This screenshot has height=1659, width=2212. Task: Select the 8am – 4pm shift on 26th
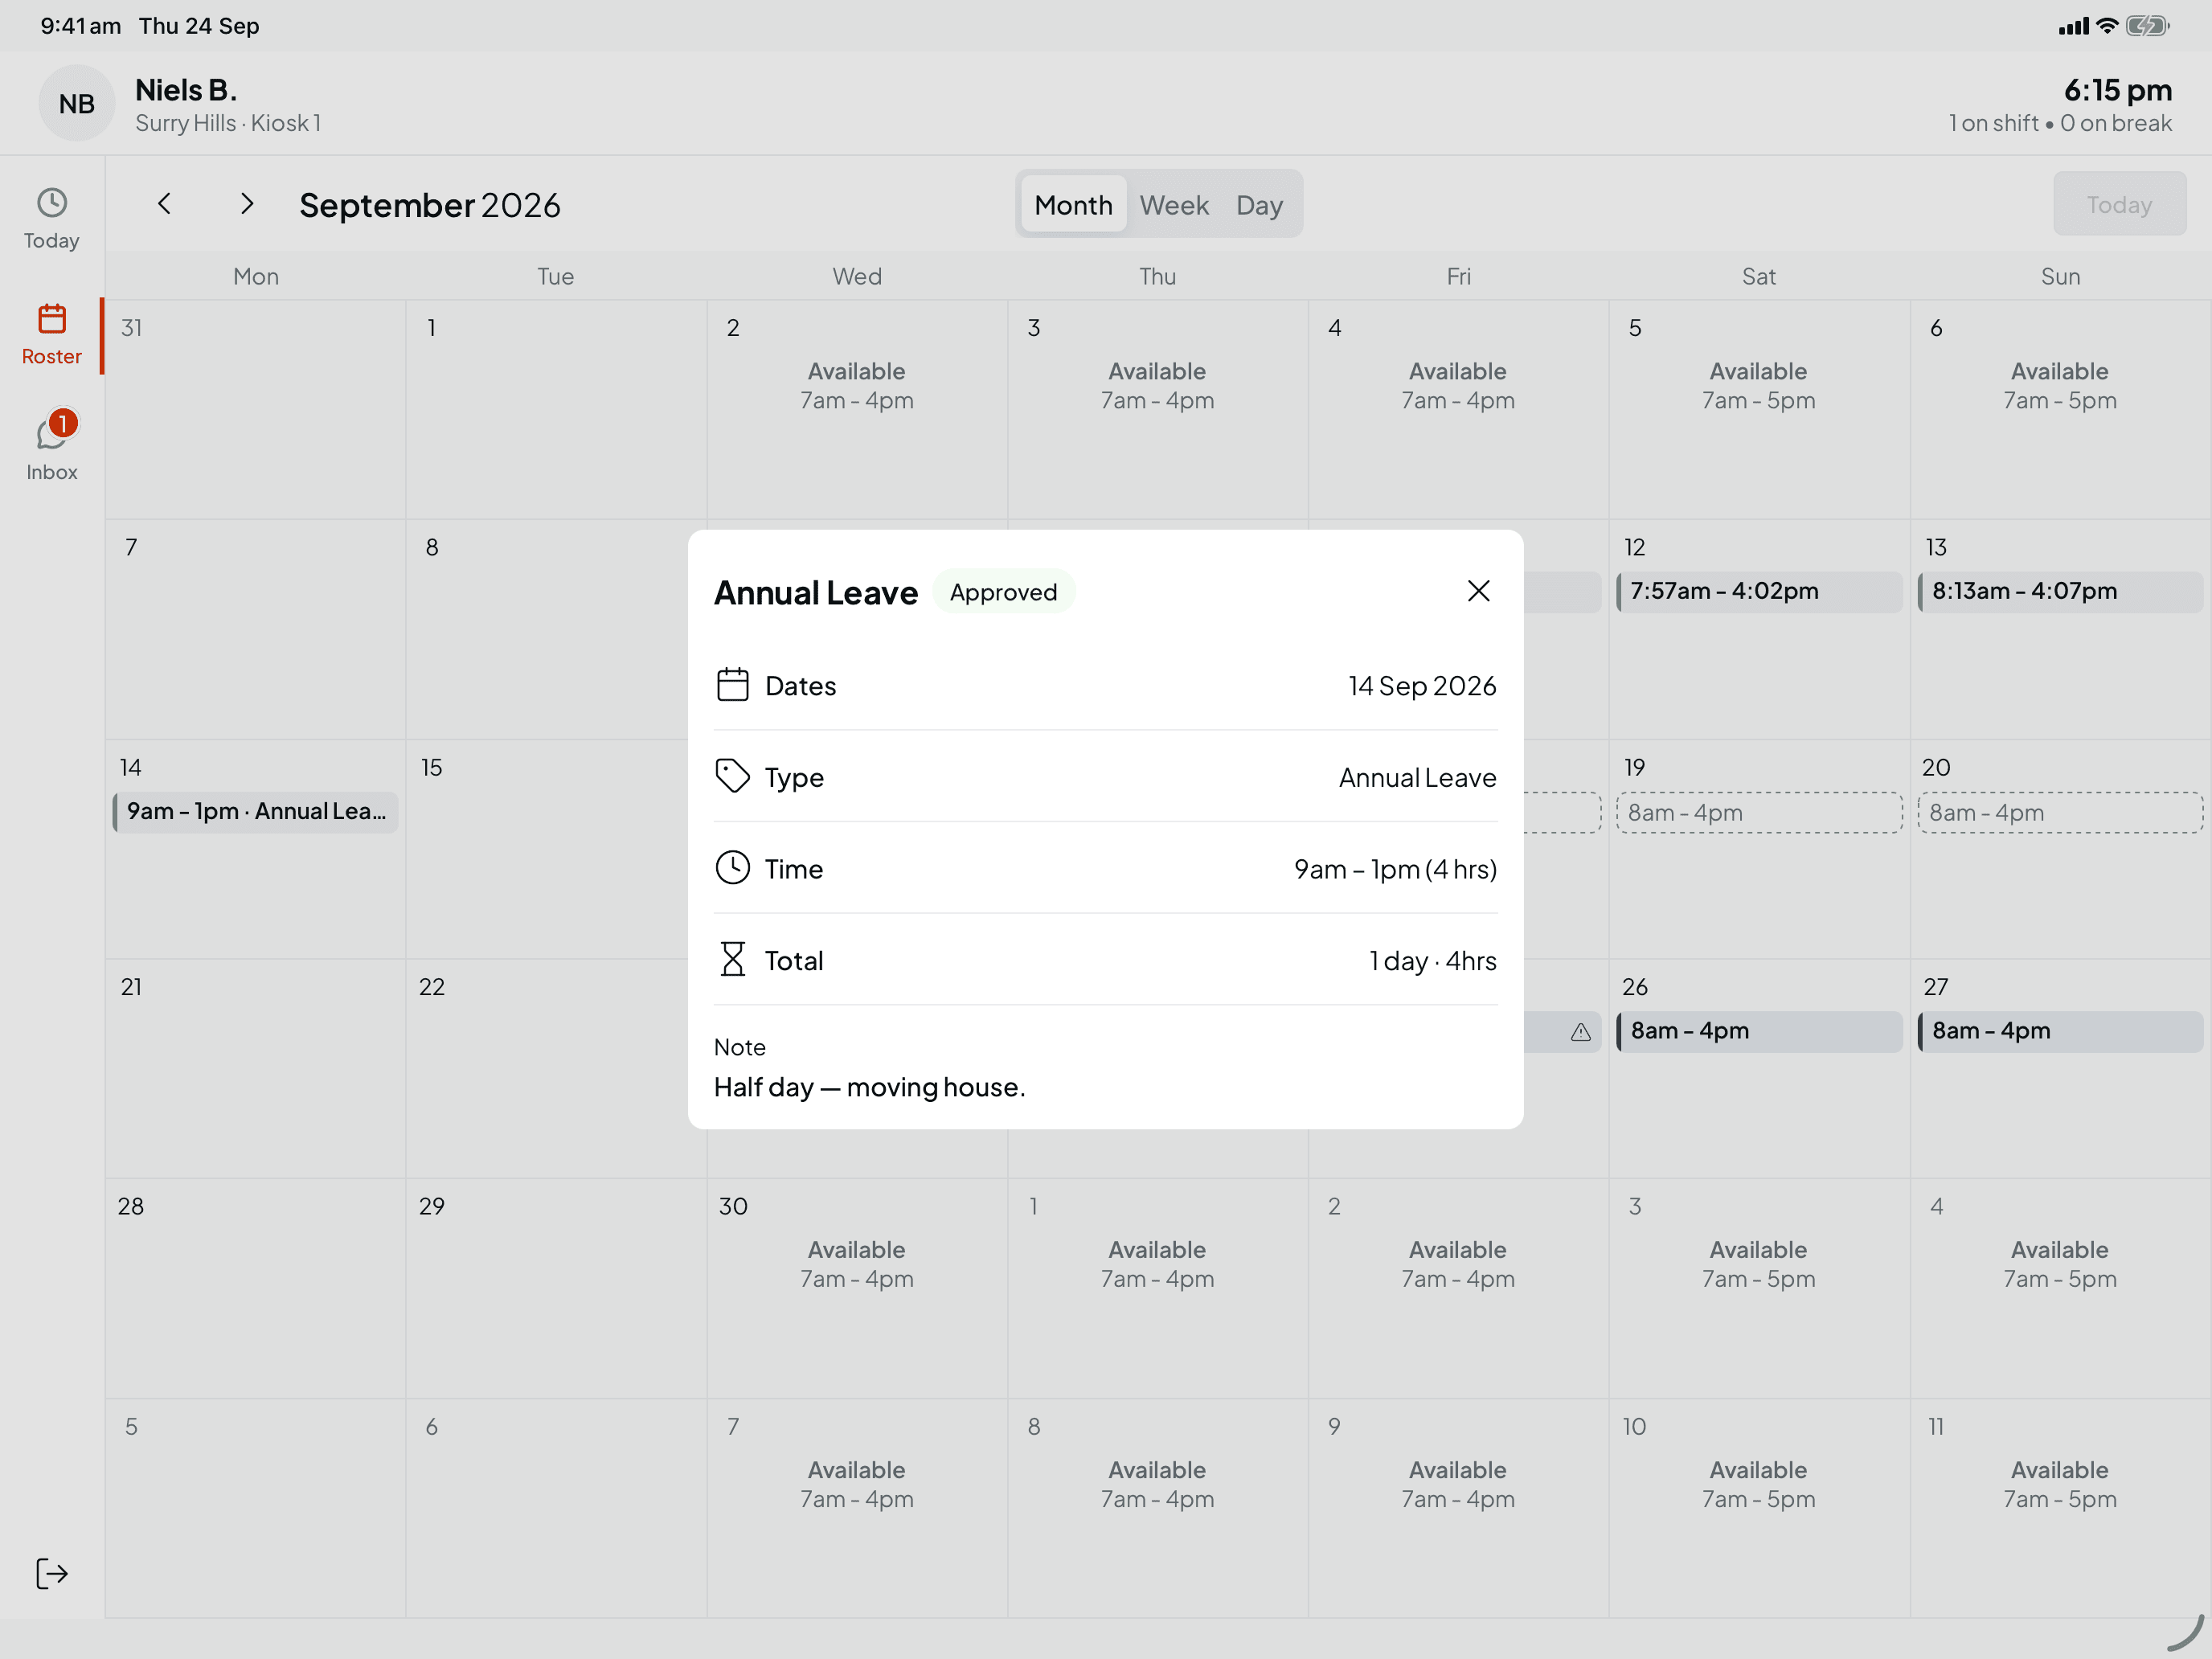pos(1759,1031)
